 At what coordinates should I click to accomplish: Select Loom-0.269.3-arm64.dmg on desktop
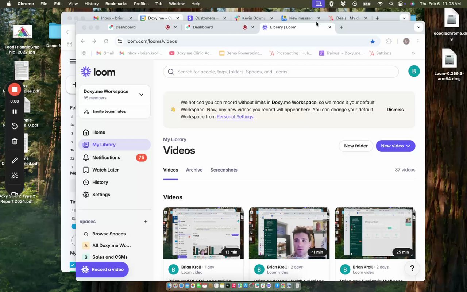pos(449,65)
